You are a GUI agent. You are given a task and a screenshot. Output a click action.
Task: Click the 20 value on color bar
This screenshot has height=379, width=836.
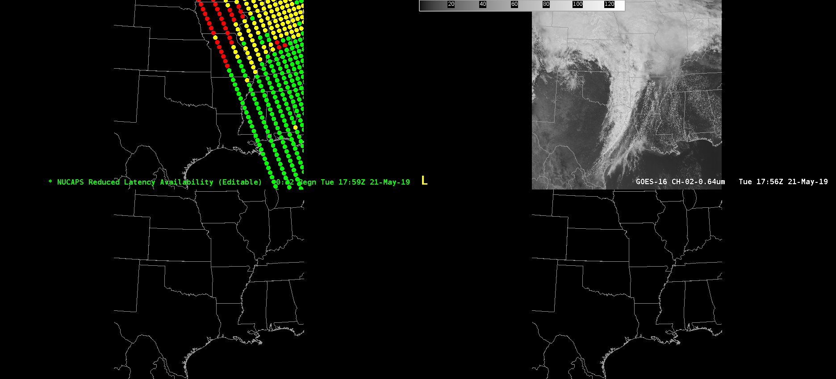(451, 4)
